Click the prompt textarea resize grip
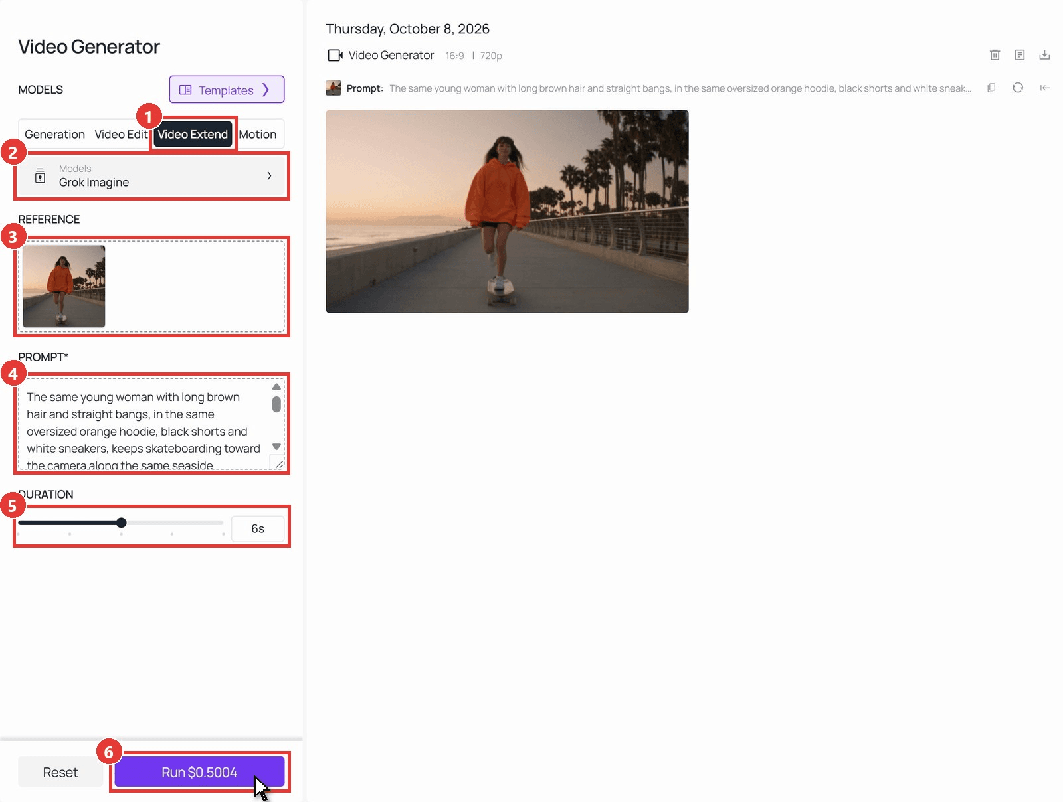The height and width of the screenshot is (802, 1063). point(278,463)
